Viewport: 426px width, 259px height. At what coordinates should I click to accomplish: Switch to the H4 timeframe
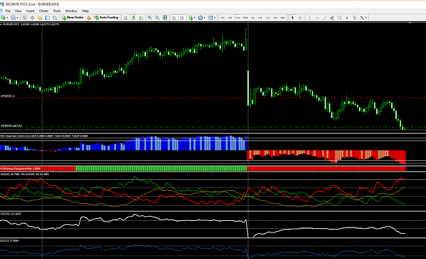click(260, 18)
